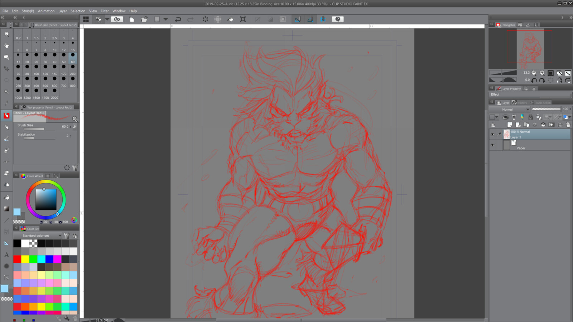Create a new file from toolbar
The width and height of the screenshot is (573, 322).
132,19
